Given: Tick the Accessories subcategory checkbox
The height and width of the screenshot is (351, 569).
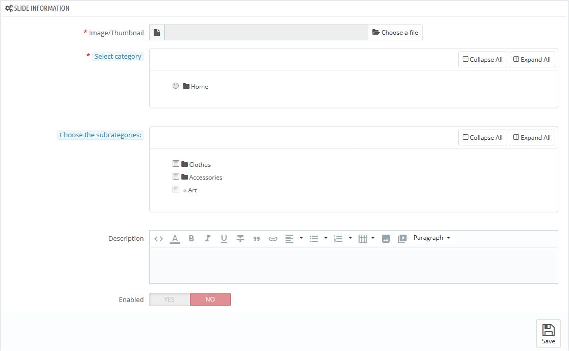Looking at the screenshot, I should [176, 177].
